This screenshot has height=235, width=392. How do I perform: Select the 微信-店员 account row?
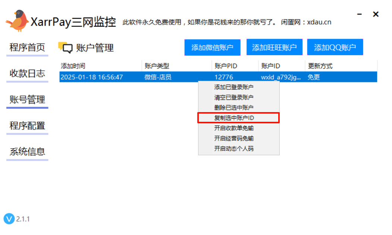pyautogui.click(x=112, y=77)
